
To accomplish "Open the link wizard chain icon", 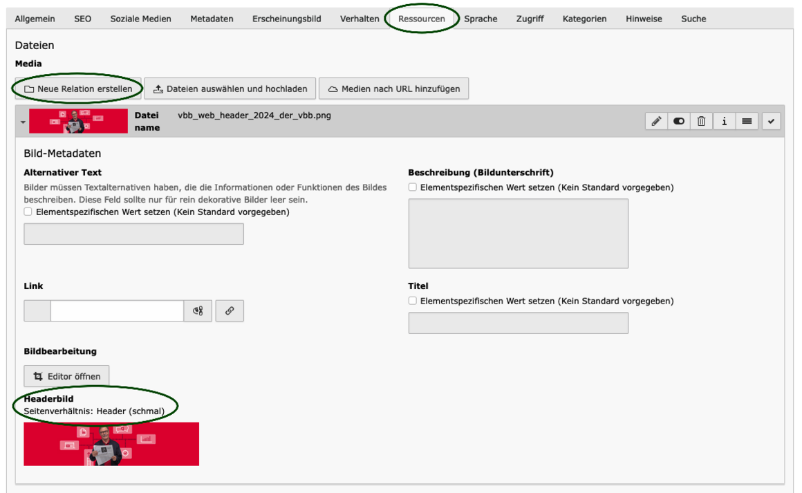I will pos(230,310).
